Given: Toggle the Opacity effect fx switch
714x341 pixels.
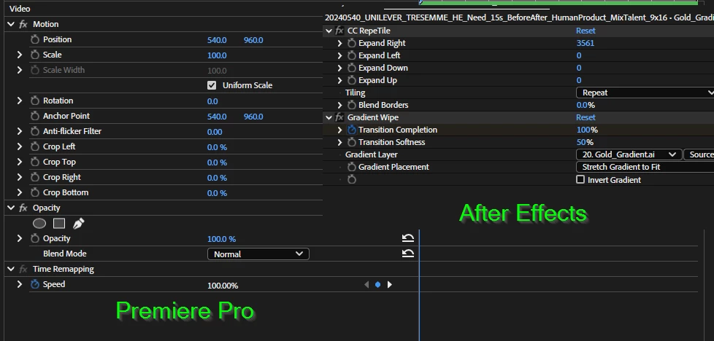Looking at the screenshot, I should 23,208.
